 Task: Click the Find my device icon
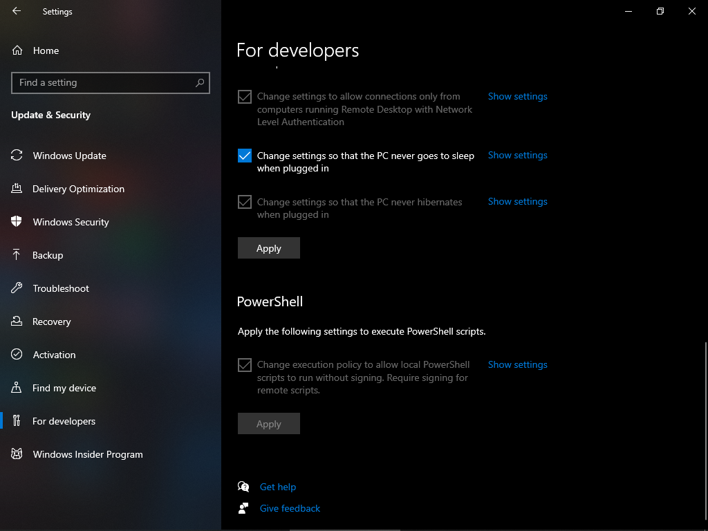pyautogui.click(x=17, y=387)
